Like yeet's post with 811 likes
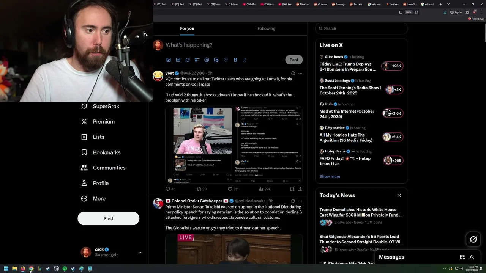The image size is (486, 273). pyautogui.click(x=230, y=189)
